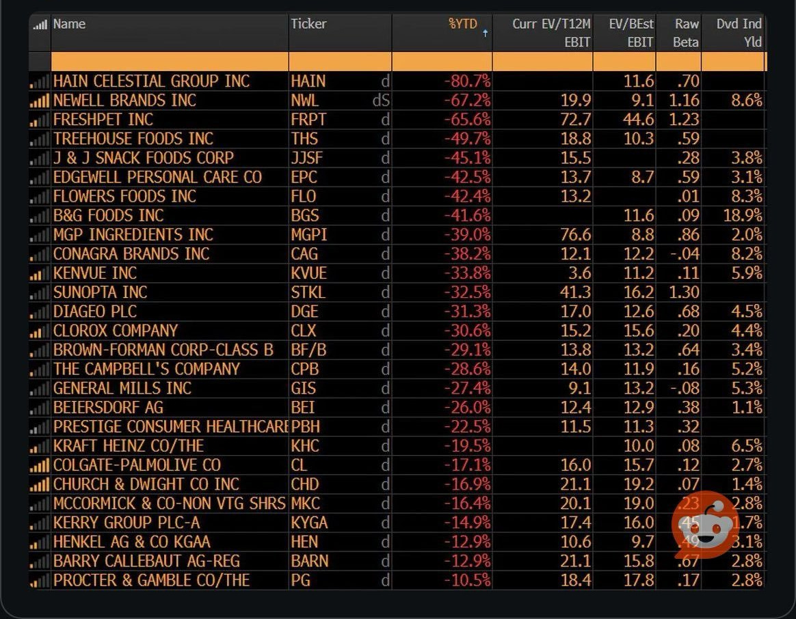
Task: Click the GIS ticker cell
Action: coord(303,389)
